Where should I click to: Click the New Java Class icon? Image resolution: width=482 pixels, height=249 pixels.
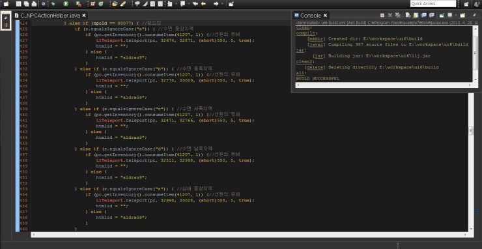pyautogui.click(x=100, y=4)
